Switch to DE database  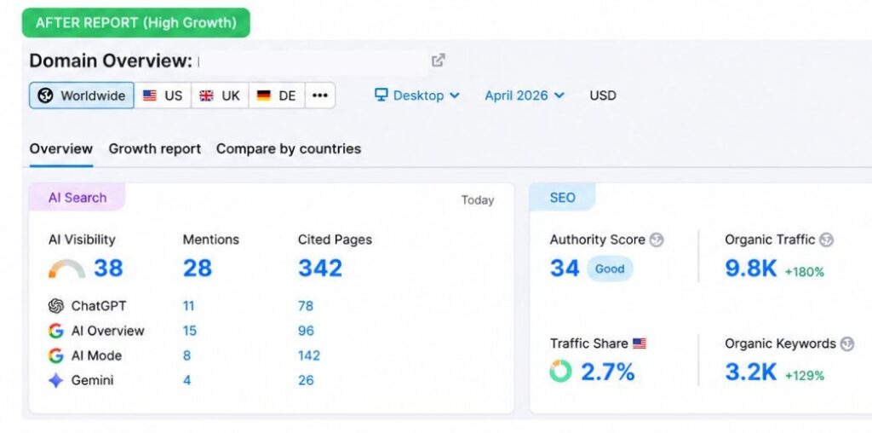click(x=277, y=95)
